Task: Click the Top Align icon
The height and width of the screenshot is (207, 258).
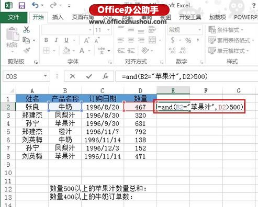Action: tap(121, 29)
